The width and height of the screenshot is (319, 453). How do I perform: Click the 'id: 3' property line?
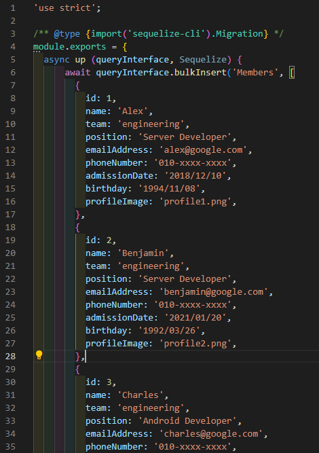pos(100,382)
